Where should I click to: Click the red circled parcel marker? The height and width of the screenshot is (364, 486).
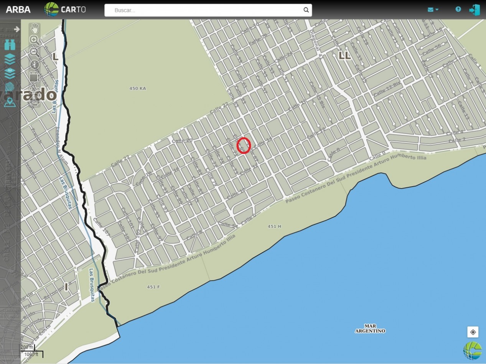[x=244, y=146]
